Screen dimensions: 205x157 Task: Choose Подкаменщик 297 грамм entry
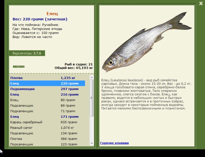tap(47, 89)
